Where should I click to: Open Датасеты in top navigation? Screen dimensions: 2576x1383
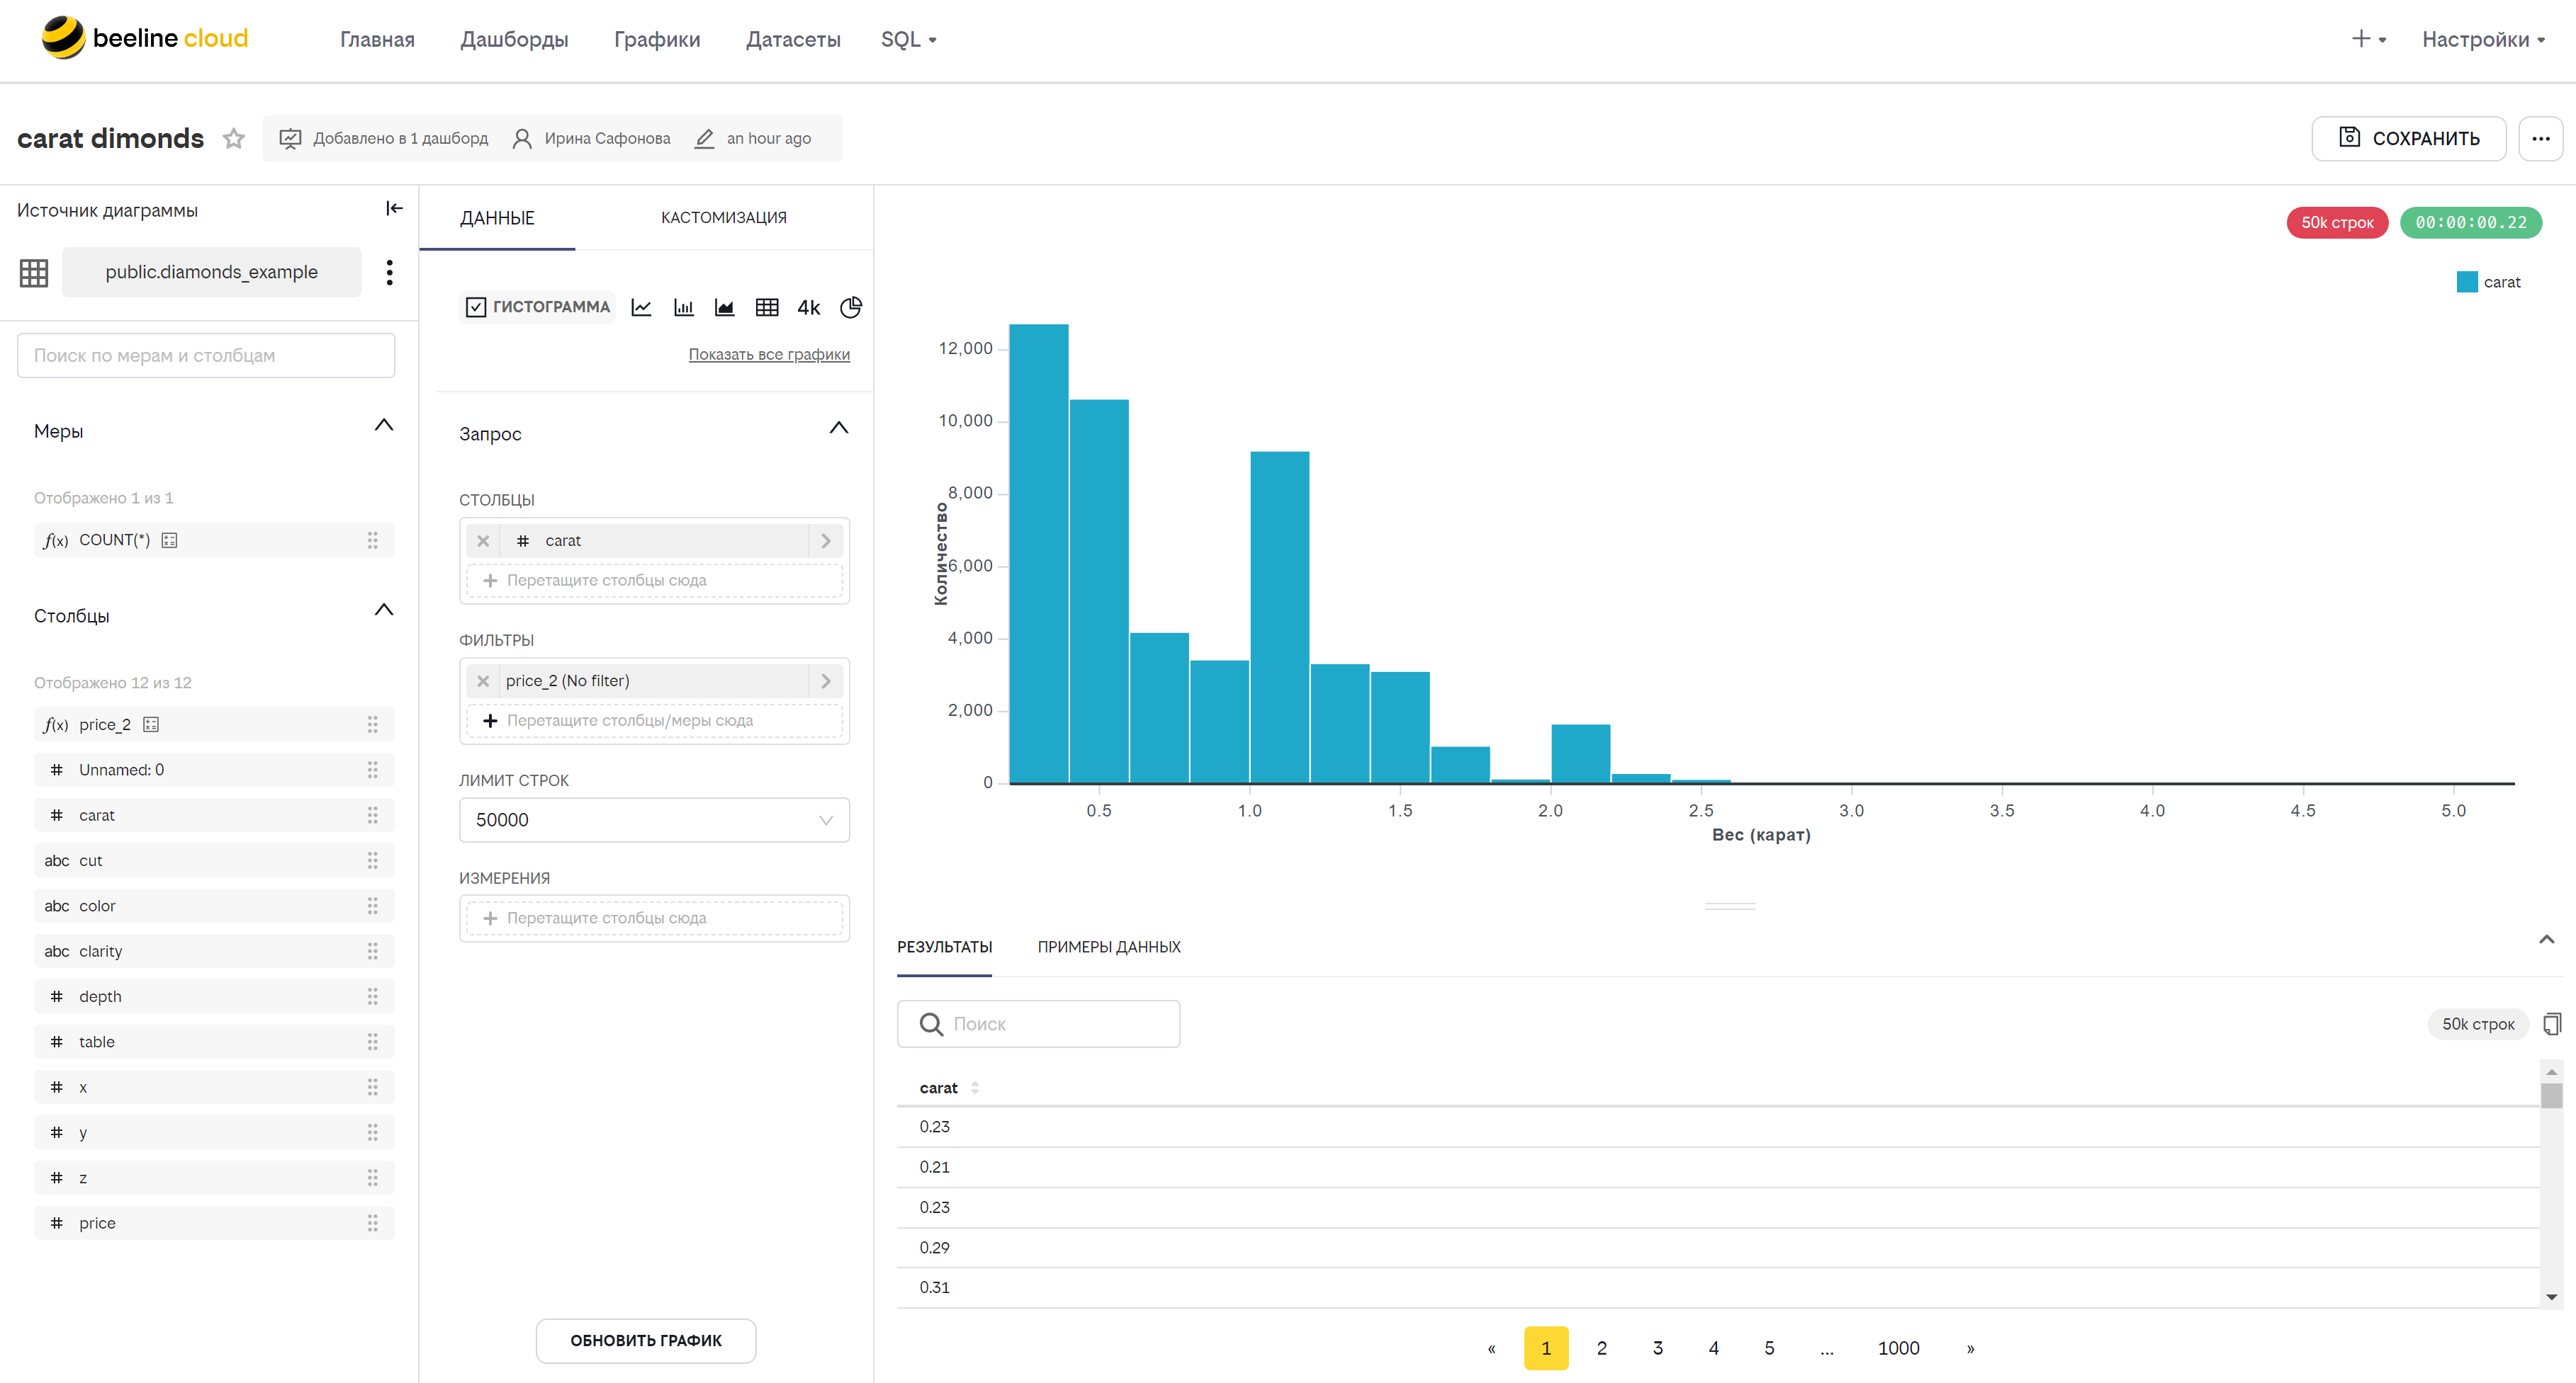[793, 39]
